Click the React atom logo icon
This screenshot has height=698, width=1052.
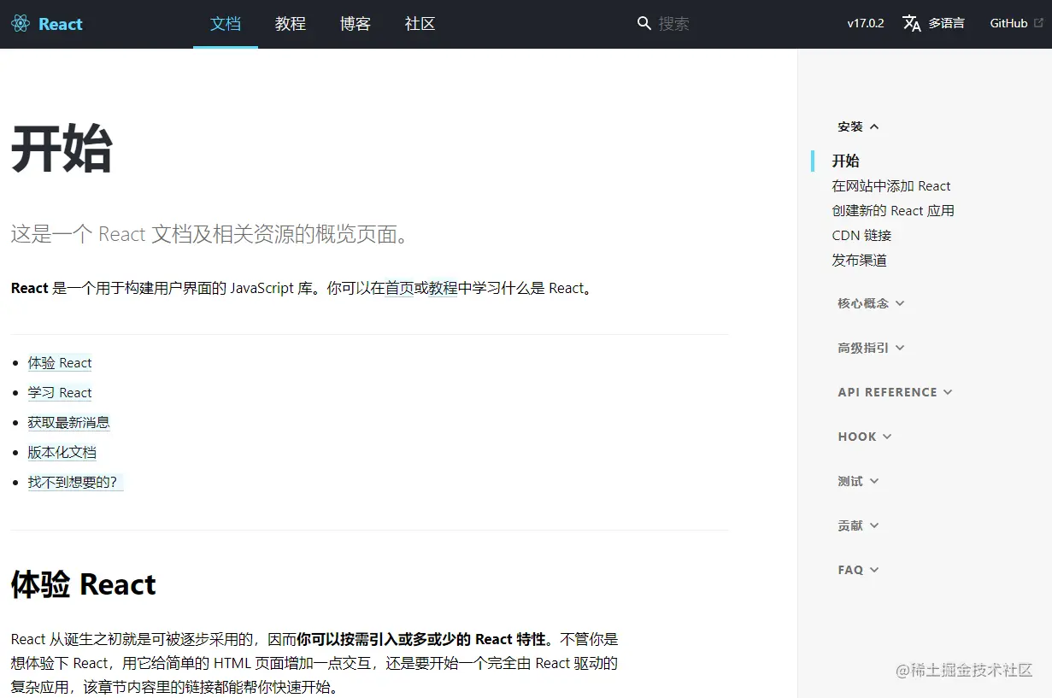pyautogui.click(x=21, y=24)
